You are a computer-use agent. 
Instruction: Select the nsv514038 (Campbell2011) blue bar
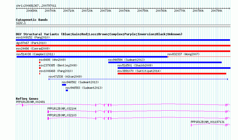click(x=92, y=57)
